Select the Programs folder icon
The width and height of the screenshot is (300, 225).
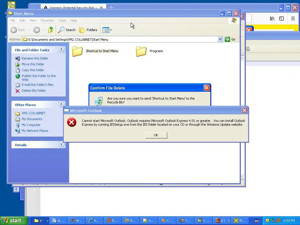tap(141, 51)
